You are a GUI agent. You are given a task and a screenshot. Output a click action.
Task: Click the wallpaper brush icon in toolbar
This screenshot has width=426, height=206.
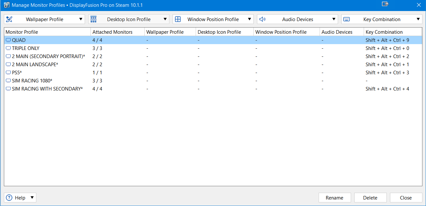click(9, 19)
